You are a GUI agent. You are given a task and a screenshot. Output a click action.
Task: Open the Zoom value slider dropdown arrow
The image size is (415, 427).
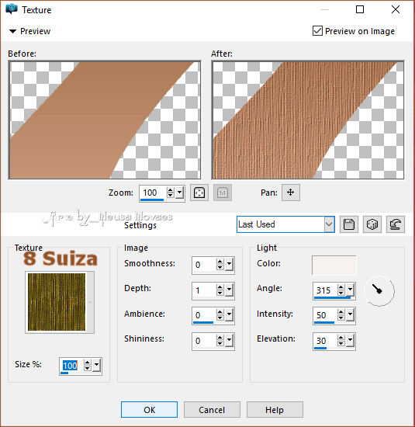(x=180, y=193)
